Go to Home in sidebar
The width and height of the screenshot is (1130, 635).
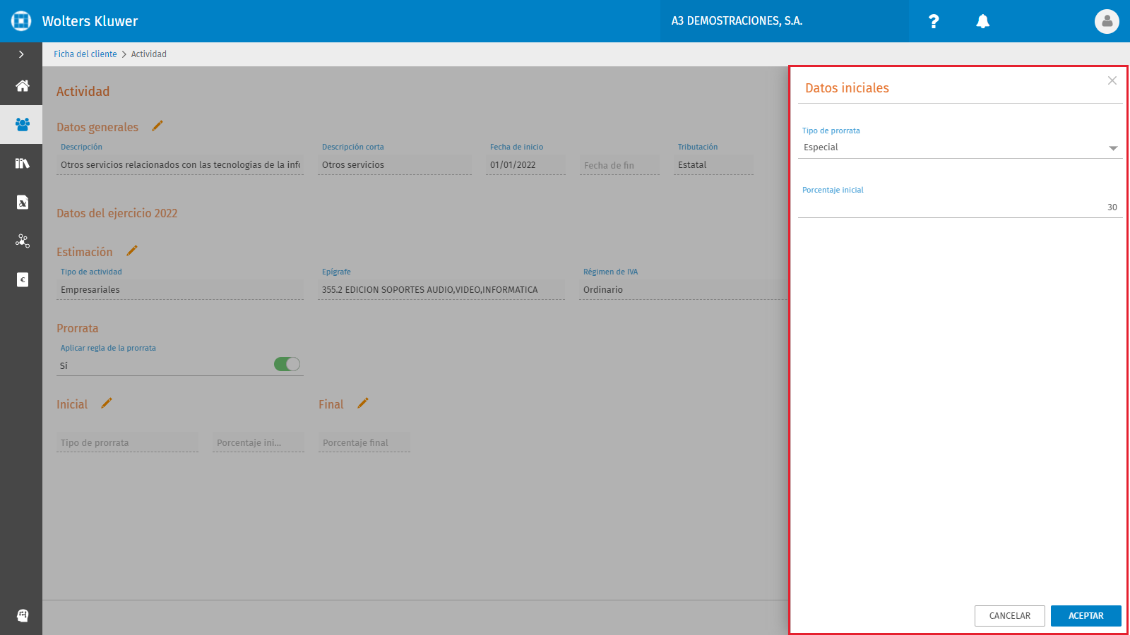point(22,86)
